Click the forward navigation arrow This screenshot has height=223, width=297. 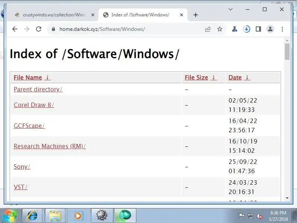(27, 29)
